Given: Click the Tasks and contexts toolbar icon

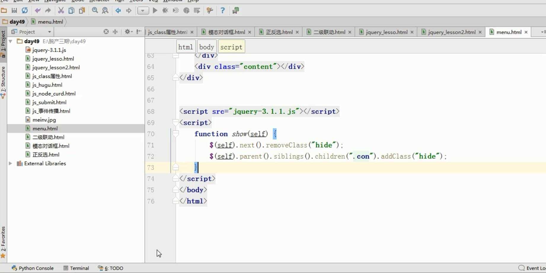Looking at the screenshot, I should 236,11.
